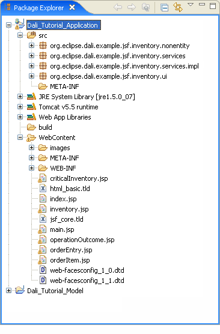Click the Tomcat v5.5 runtime library icon
Screen dimensions: 220x334
coord(31,107)
